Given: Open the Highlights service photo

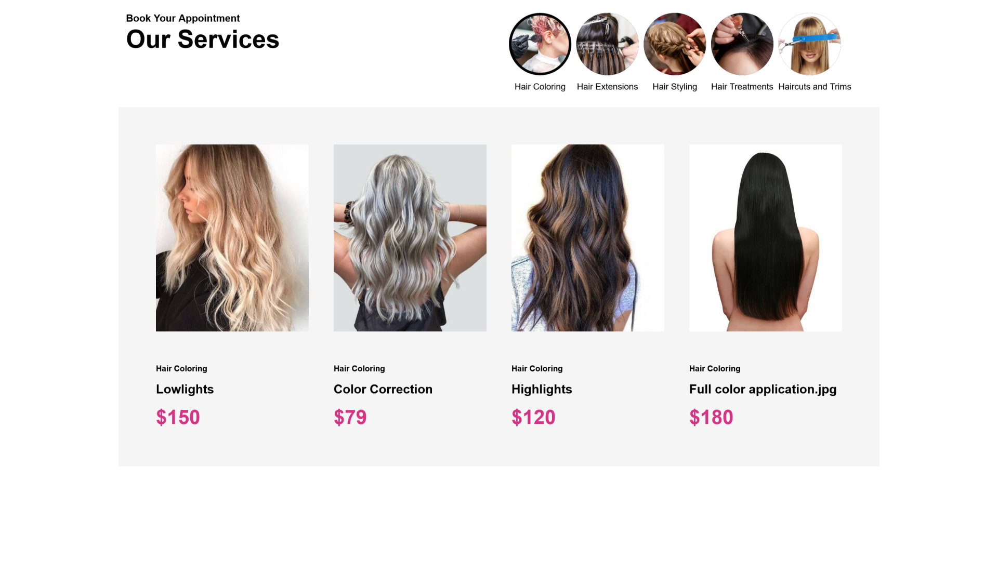Looking at the screenshot, I should click(x=588, y=238).
